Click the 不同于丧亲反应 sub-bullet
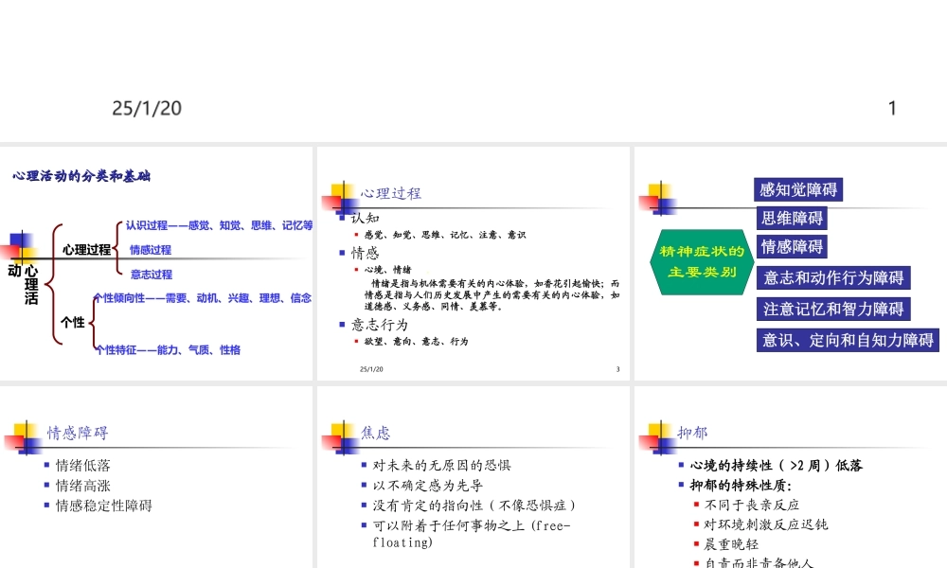Viewport: 947px width, 568px height. click(x=752, y=505)
